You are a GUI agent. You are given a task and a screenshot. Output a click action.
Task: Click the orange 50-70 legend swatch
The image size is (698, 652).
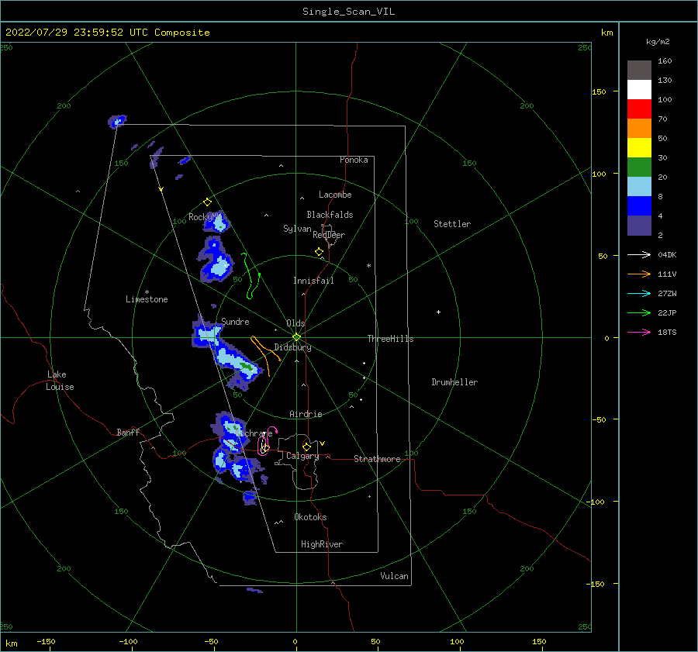pyautogui.click(x=639, y=128)
